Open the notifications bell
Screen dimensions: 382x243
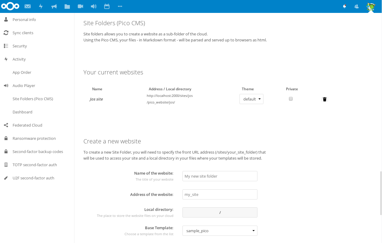tap(344, 6)
